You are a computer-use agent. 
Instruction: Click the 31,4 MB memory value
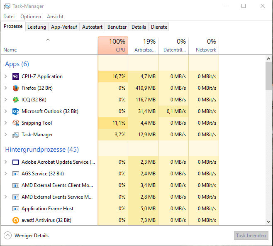click(147, 111)
